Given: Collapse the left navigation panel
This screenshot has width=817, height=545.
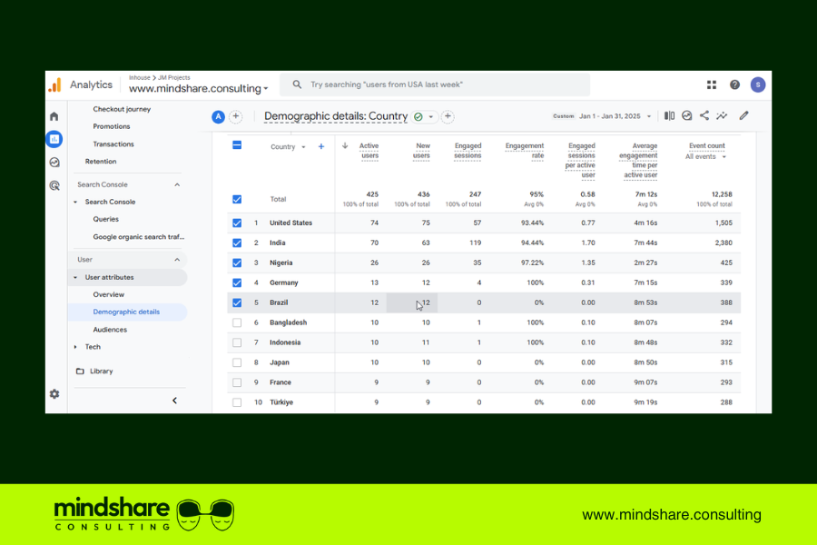Looking at the screenshot, I should [174, 401].
